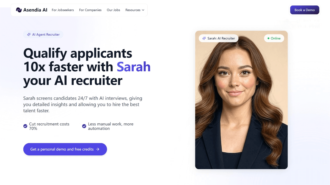This screenshot has width=330, height=185.
Task: Click the checkmark icon beside Less manual work
Action: (84, 126)
